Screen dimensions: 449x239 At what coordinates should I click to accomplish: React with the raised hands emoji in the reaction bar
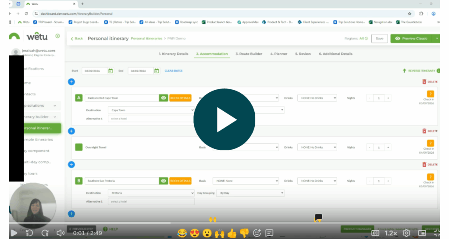219,233
